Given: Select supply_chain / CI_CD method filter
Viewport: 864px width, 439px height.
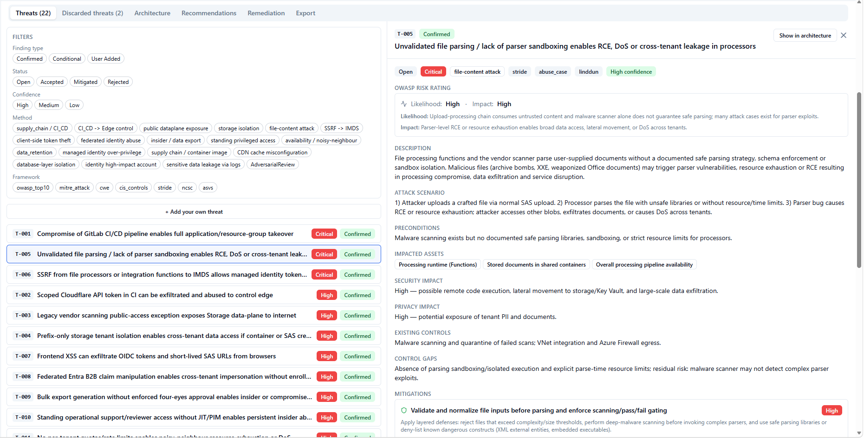Looking at the screenshot, I should (x=42, y=128).
